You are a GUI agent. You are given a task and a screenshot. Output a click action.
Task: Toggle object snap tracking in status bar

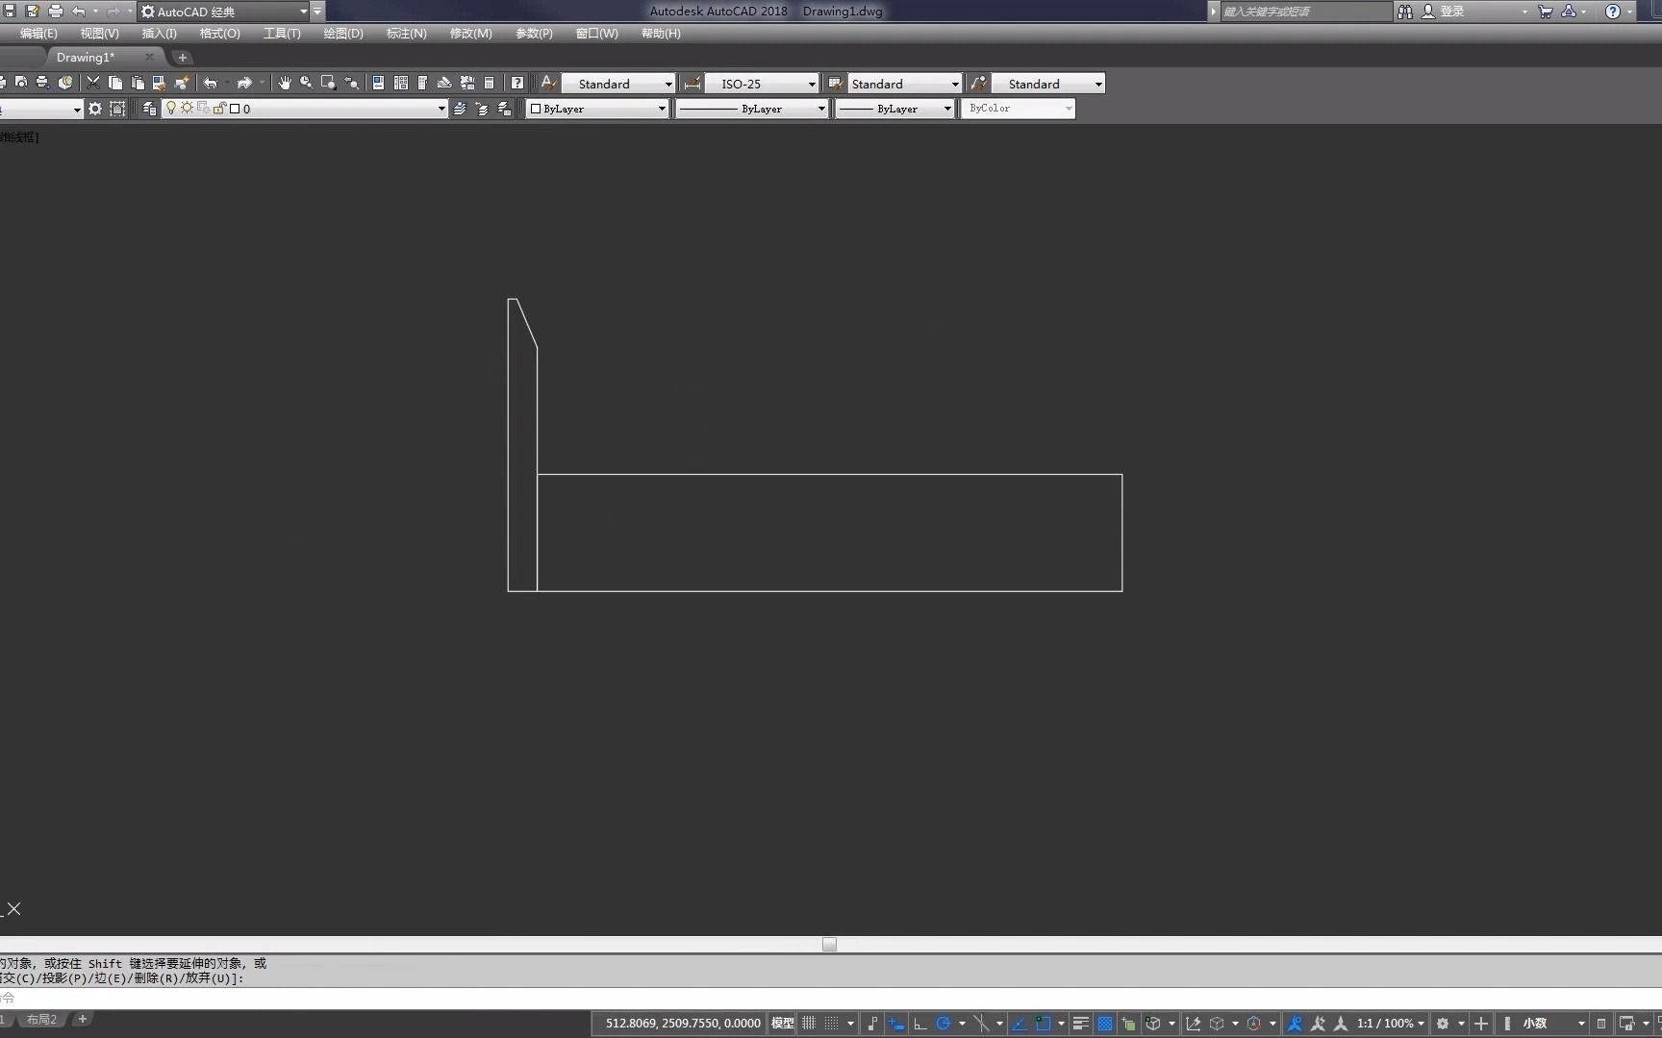(1020, 1024)
